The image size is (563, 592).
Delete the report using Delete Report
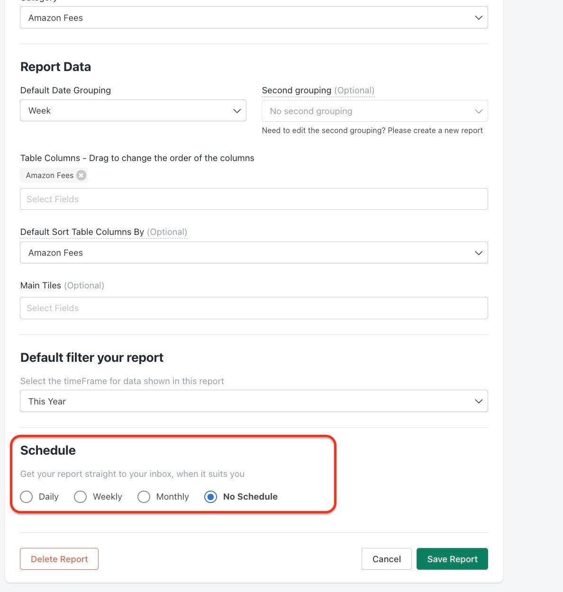coord(59,559)
